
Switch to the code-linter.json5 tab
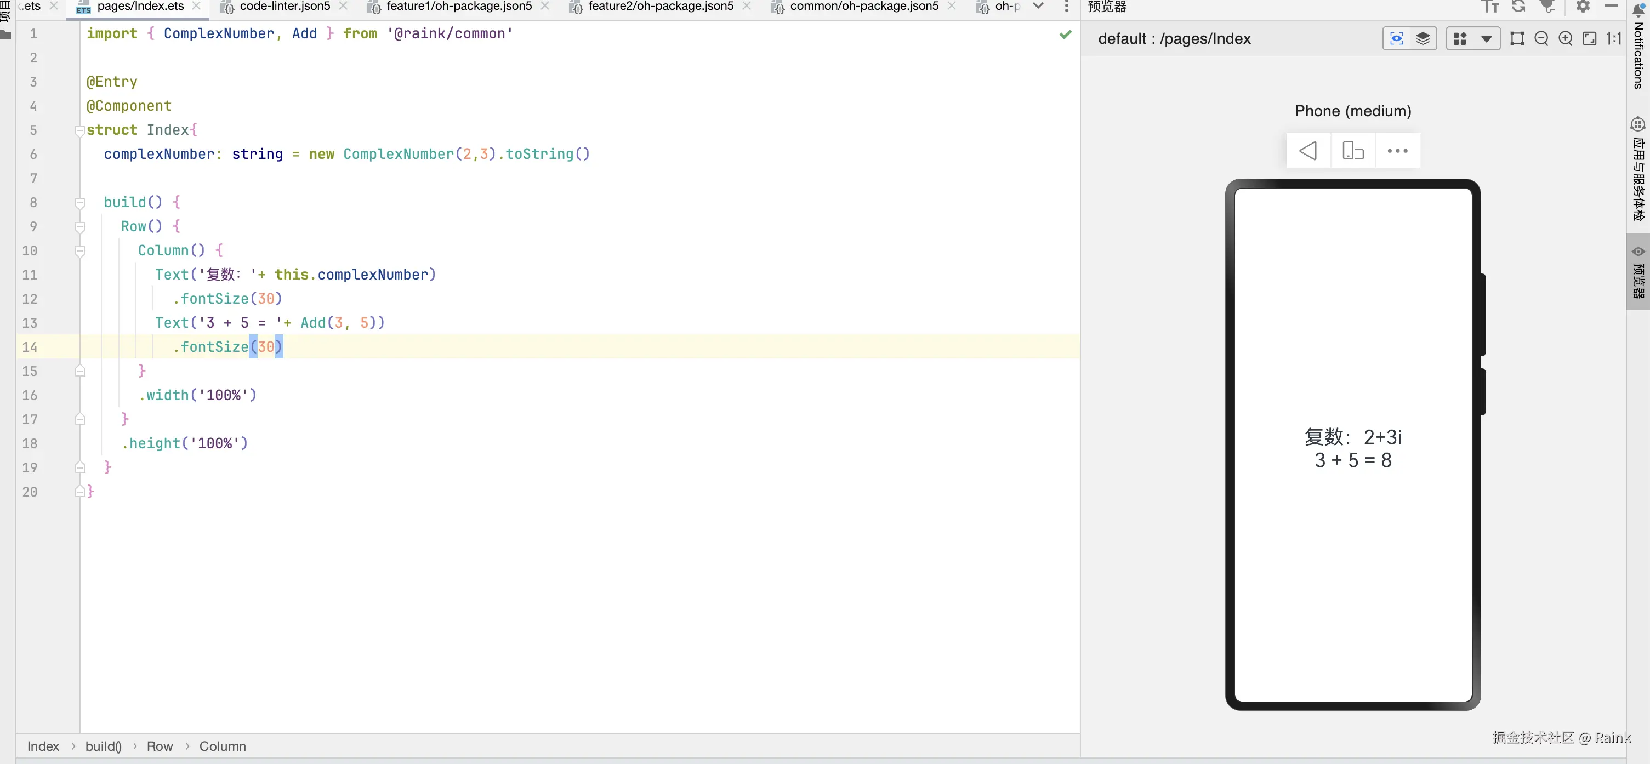pyautogui.click(x=285, y=7)
